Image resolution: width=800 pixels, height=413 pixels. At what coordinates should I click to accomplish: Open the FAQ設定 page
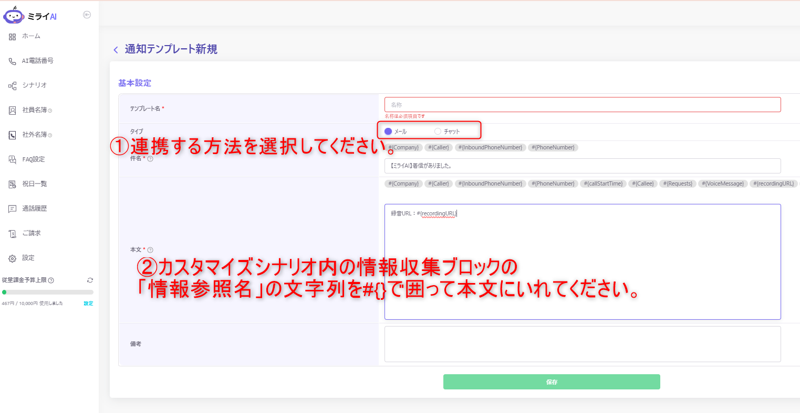(x=33, y=159)
